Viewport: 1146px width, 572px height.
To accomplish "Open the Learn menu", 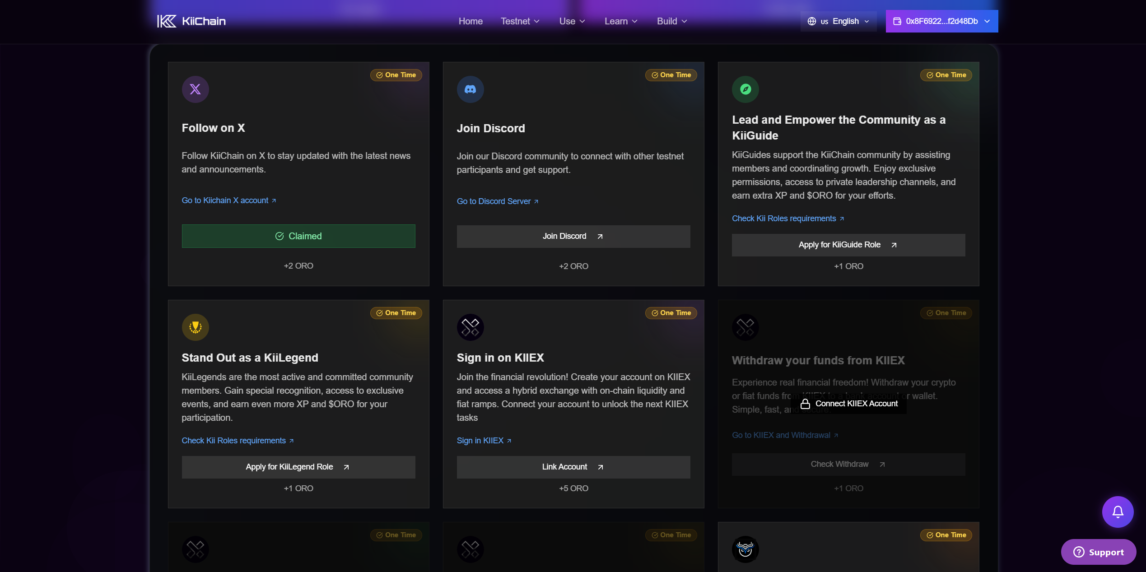I will point(620,21).
